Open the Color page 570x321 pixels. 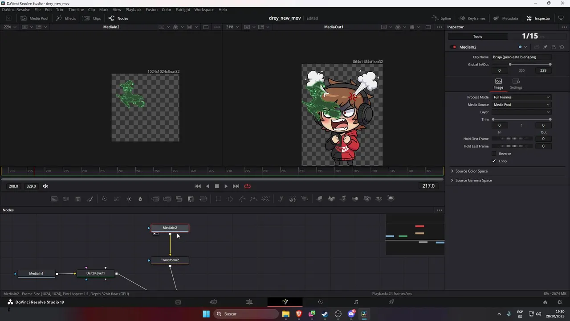[320, 302]
